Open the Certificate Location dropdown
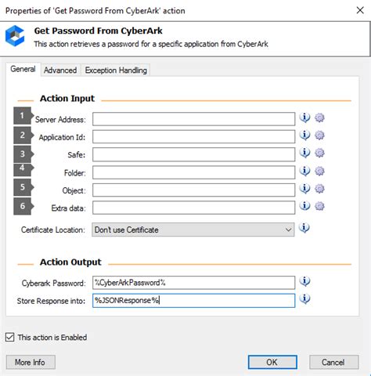The width and height of the screenshot is (371, 376). click(x=193, y=230)
